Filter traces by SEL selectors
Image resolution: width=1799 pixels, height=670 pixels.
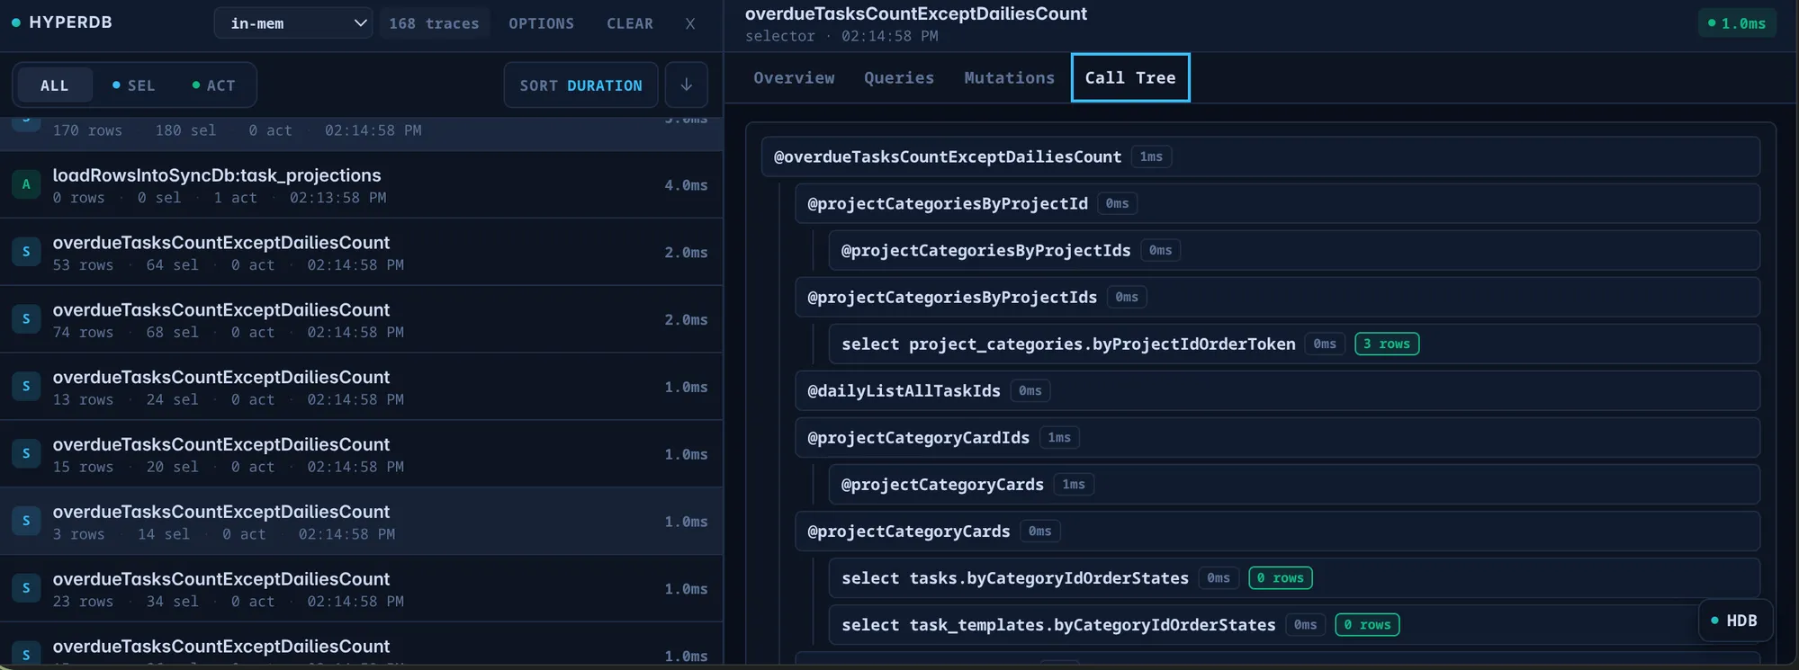tap(133, 85)
